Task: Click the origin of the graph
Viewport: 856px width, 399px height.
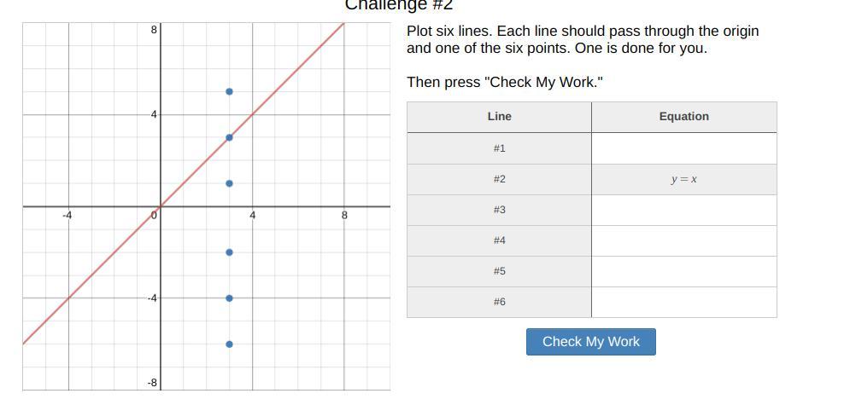Action: pos(160,206)
